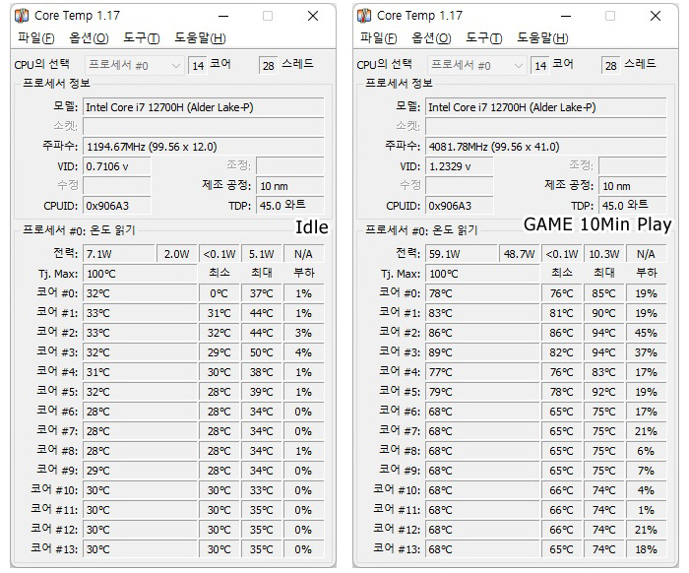Open 도움말 menu in the Idle window
Screen dimensions: 689x573
point(200,38)
